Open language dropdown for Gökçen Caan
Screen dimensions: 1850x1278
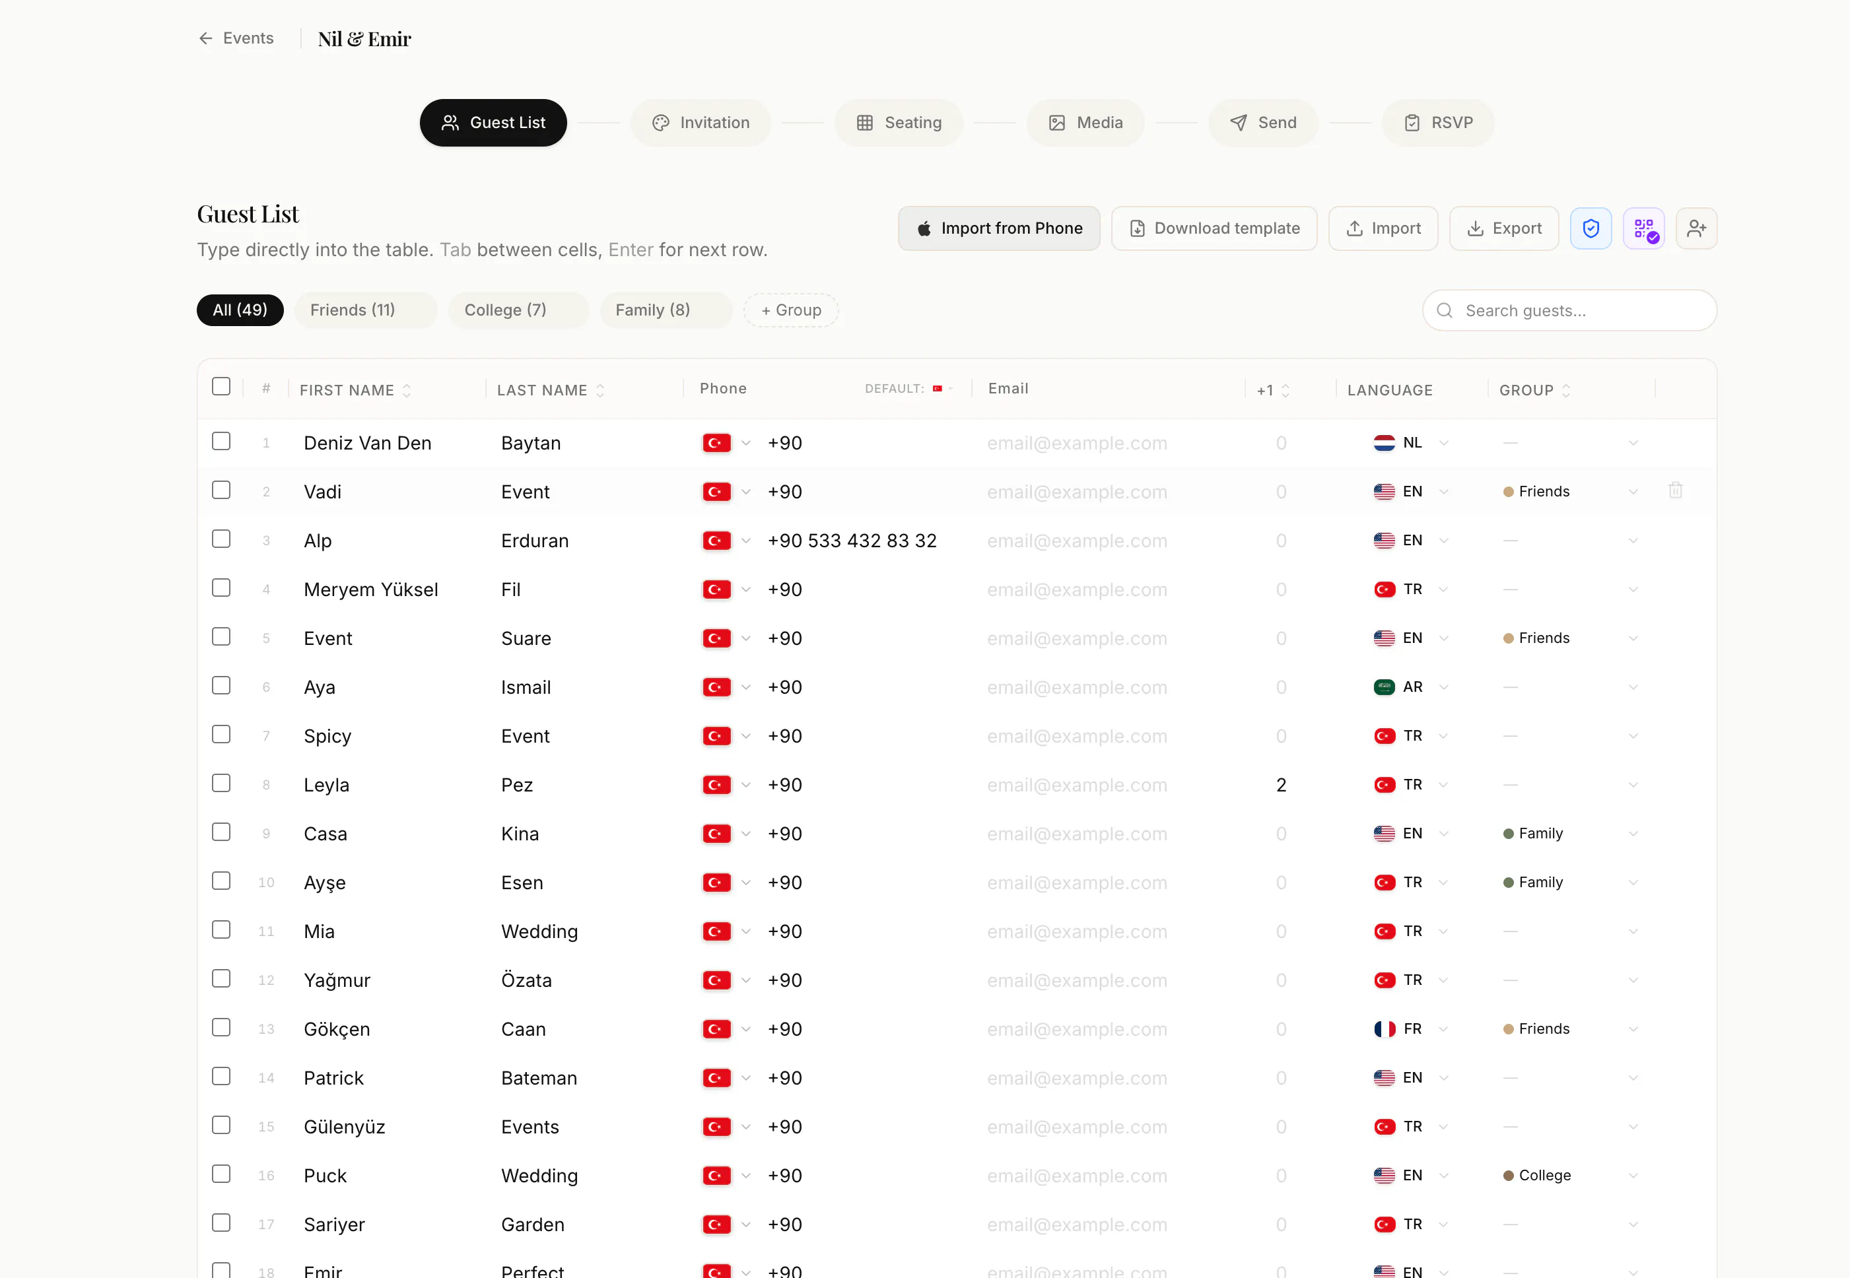(x=1443, y=1029)
